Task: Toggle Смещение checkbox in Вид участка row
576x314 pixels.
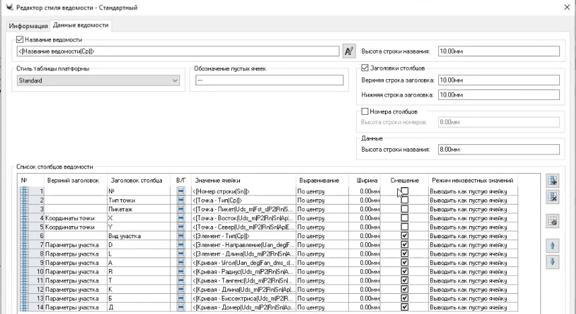Action: tap(404, 236)
